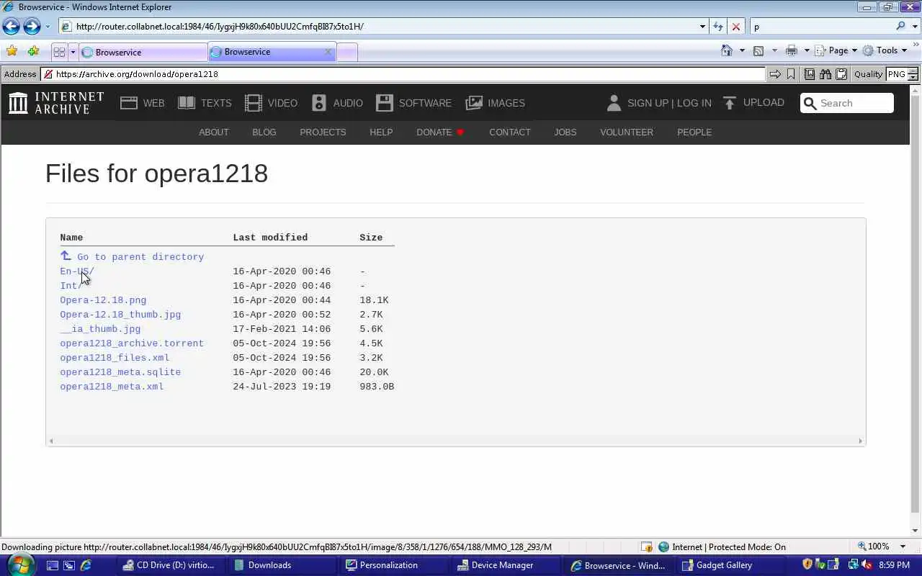This screenshot has width=922, height=576.
Task: Click the Internet Archive logo
Action: pos(56,103)
